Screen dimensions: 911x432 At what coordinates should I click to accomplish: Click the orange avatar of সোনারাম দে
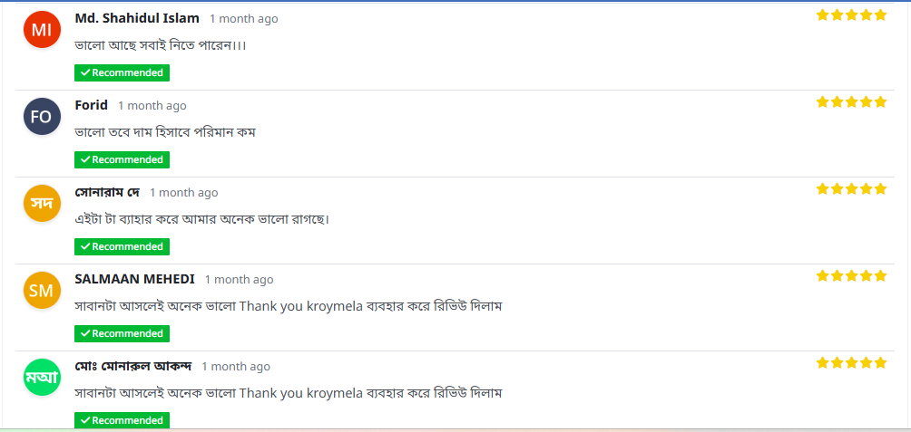tap(42, 204)
